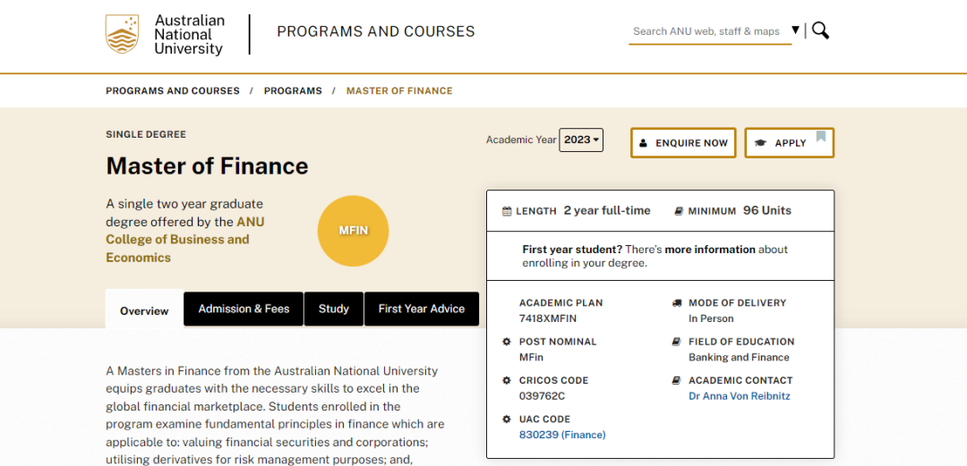This screenshot has height=466, width=967.
Task: Click the Programs and Courses breadcrumb
Action: pos(173,90)
